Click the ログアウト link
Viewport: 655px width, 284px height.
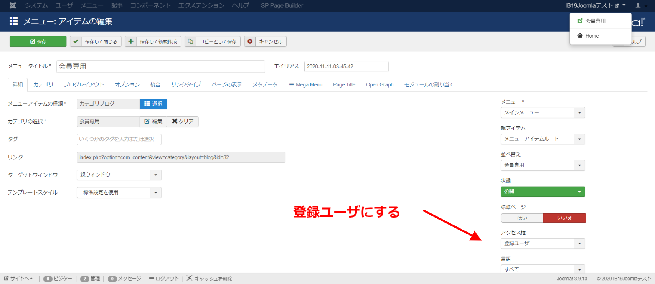coord(164,279)
